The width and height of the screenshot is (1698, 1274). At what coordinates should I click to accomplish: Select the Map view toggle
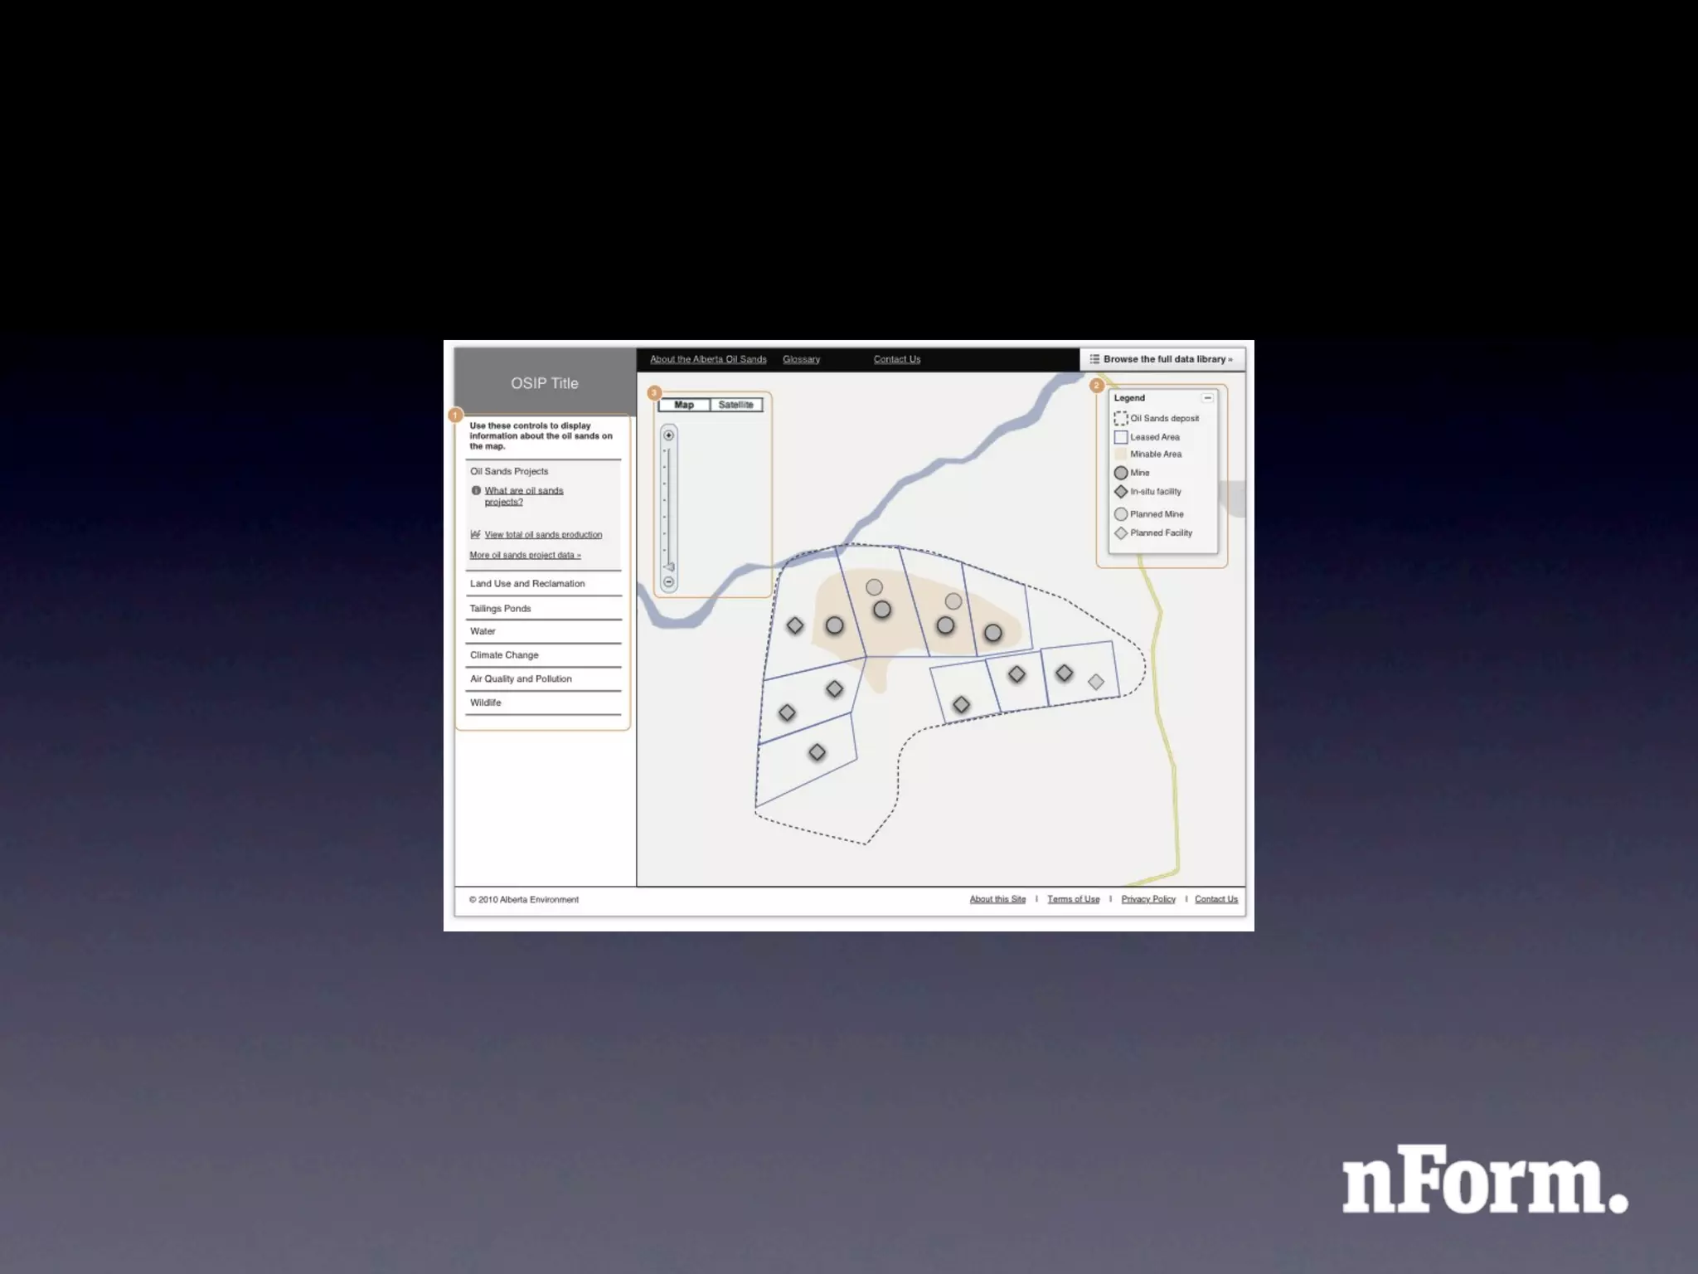coord(684,405)
